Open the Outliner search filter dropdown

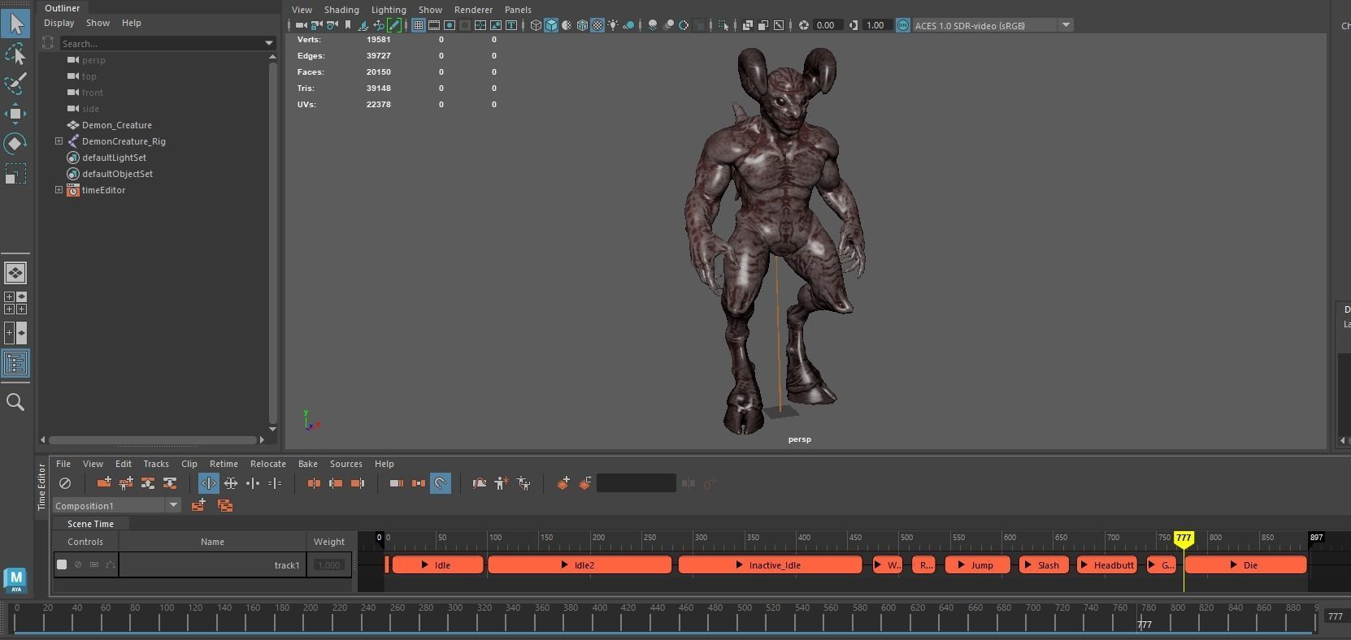click(268, 43)
